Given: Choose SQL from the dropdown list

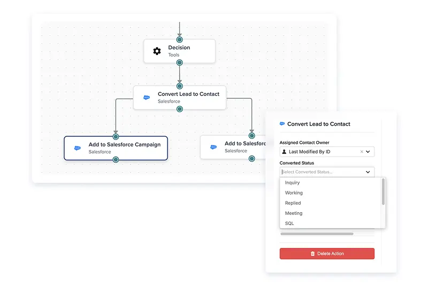Looking at the screenshot, I should click(289, 223).
